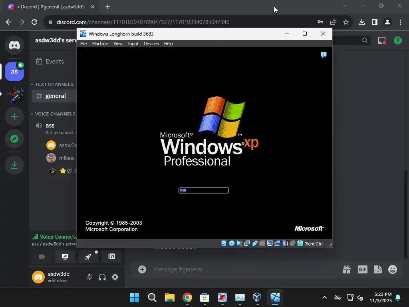This screenshot has width=409, height=307.
Task: Toggle Chrome side panel
Action: click(375, 22)
